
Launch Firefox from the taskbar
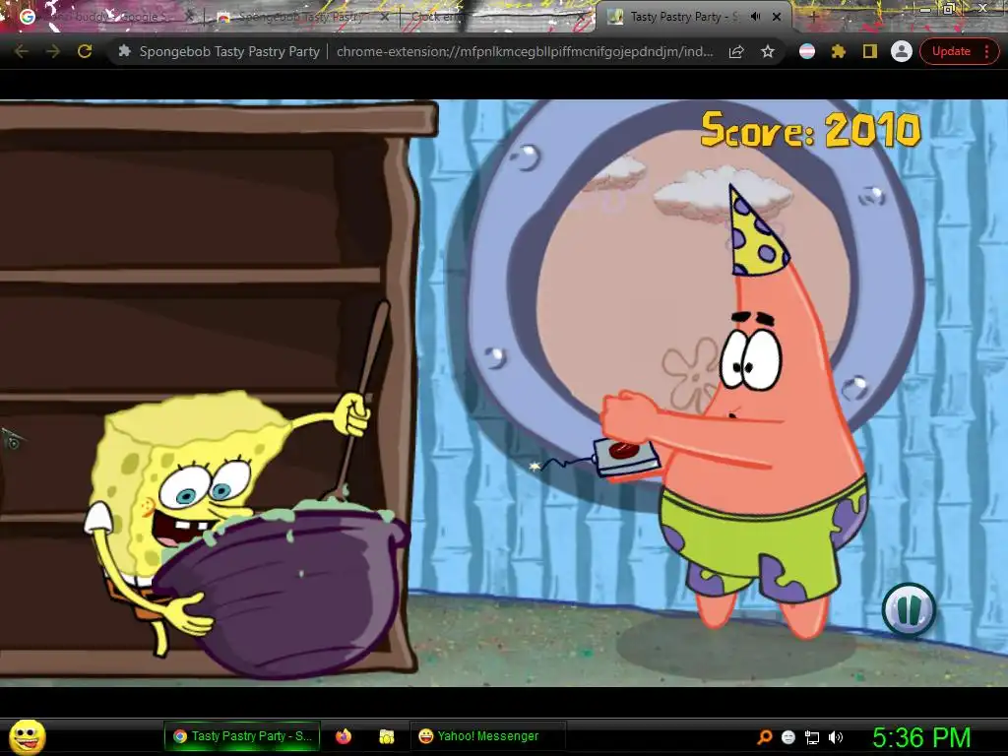point(344,736)
